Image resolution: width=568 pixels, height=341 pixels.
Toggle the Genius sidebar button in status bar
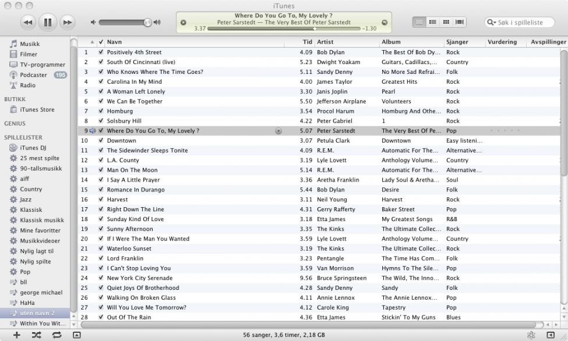(551, 335)
